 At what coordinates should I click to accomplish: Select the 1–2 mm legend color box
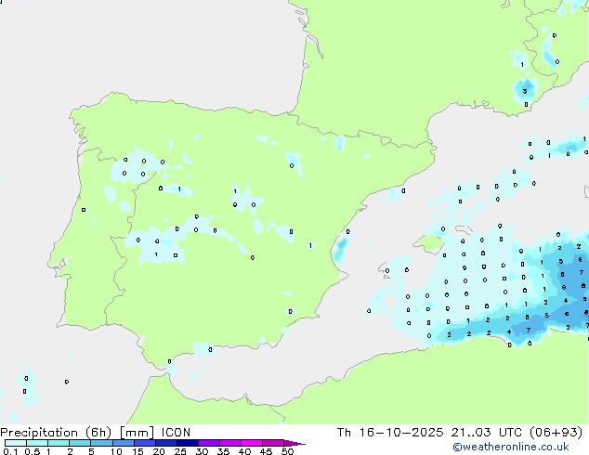59,443
